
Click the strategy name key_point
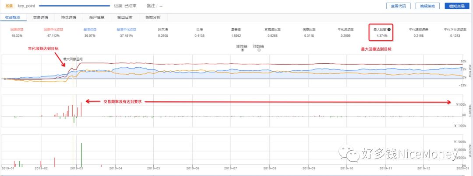[26, 6]
